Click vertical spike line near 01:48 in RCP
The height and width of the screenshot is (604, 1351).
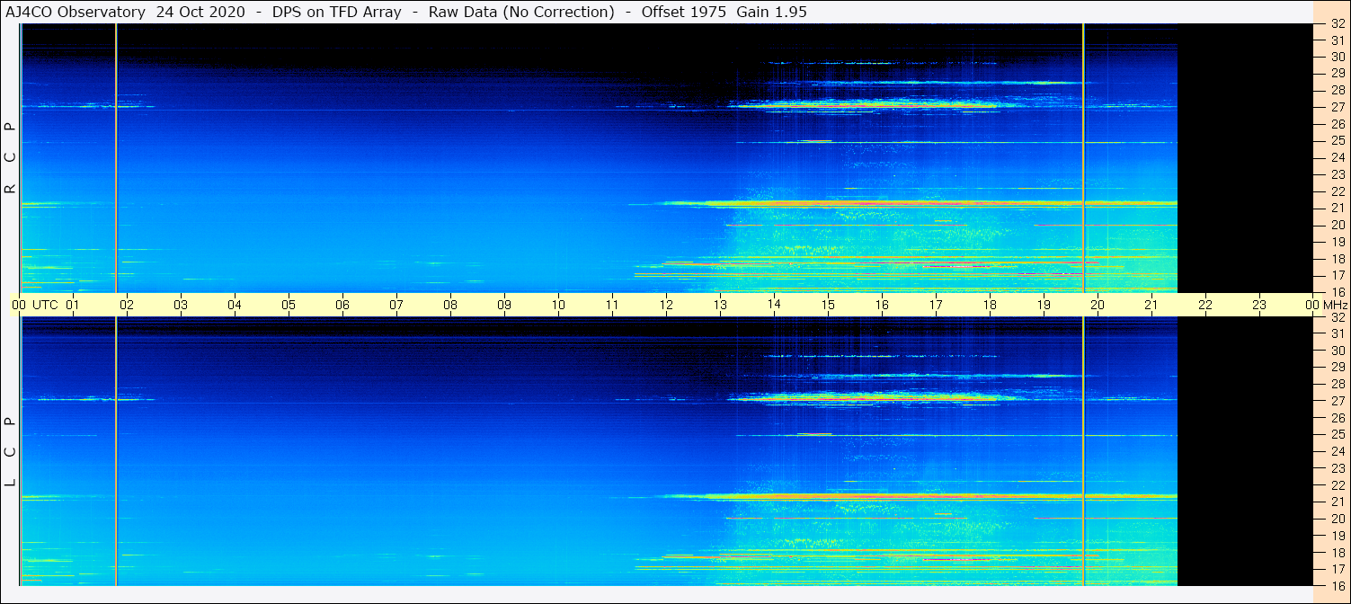[116, 157]
